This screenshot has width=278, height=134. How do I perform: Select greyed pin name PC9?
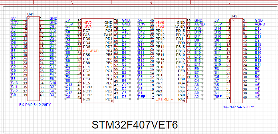87,99
